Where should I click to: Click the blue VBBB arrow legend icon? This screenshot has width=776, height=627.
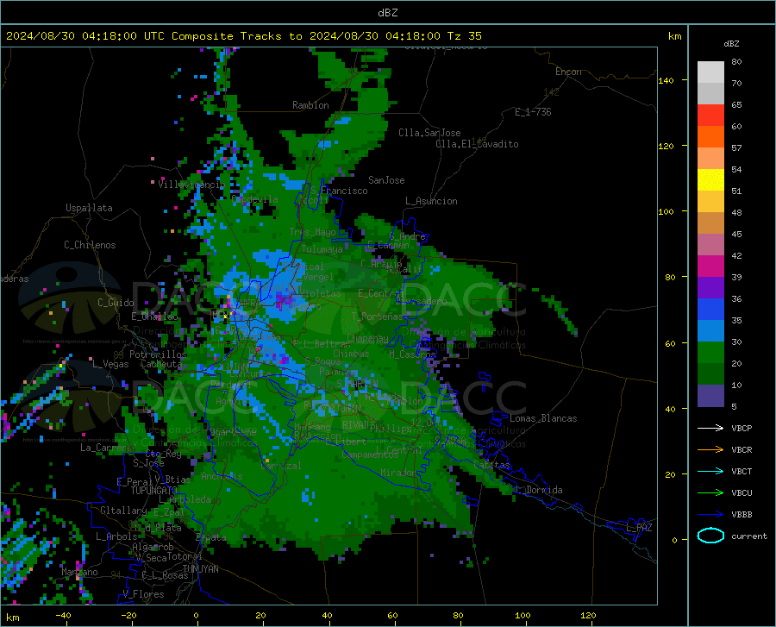710,514
